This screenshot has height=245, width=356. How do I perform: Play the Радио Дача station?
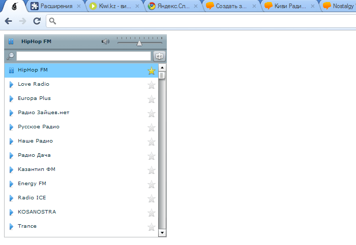(11, 156)
